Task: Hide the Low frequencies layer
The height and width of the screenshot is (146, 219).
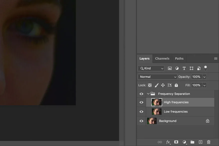Action: [x=141, y=112]
